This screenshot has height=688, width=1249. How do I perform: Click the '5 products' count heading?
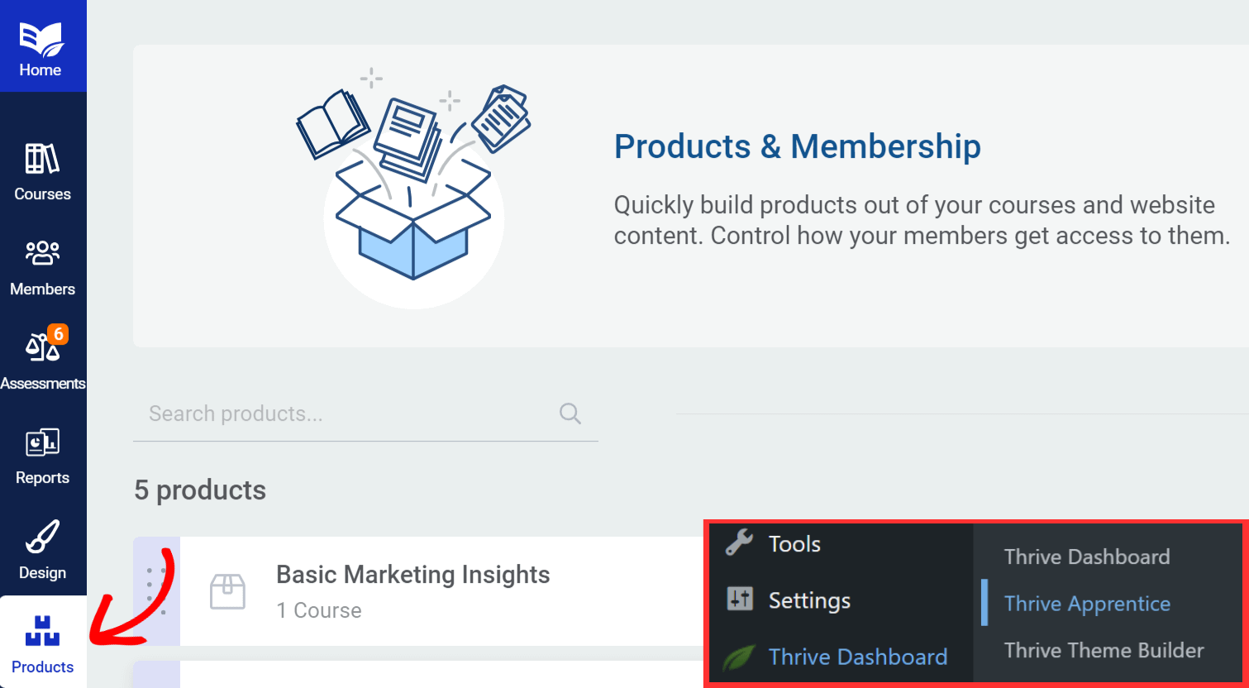click(200, 490)
